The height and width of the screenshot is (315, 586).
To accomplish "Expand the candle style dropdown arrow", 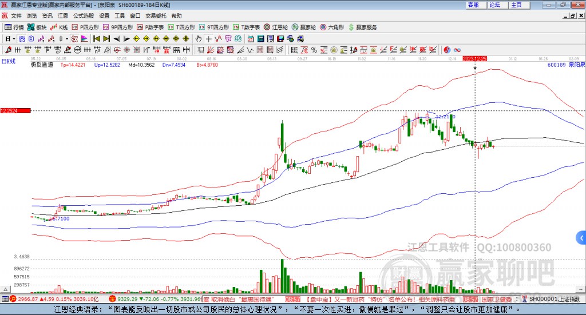I will [67, 39].
